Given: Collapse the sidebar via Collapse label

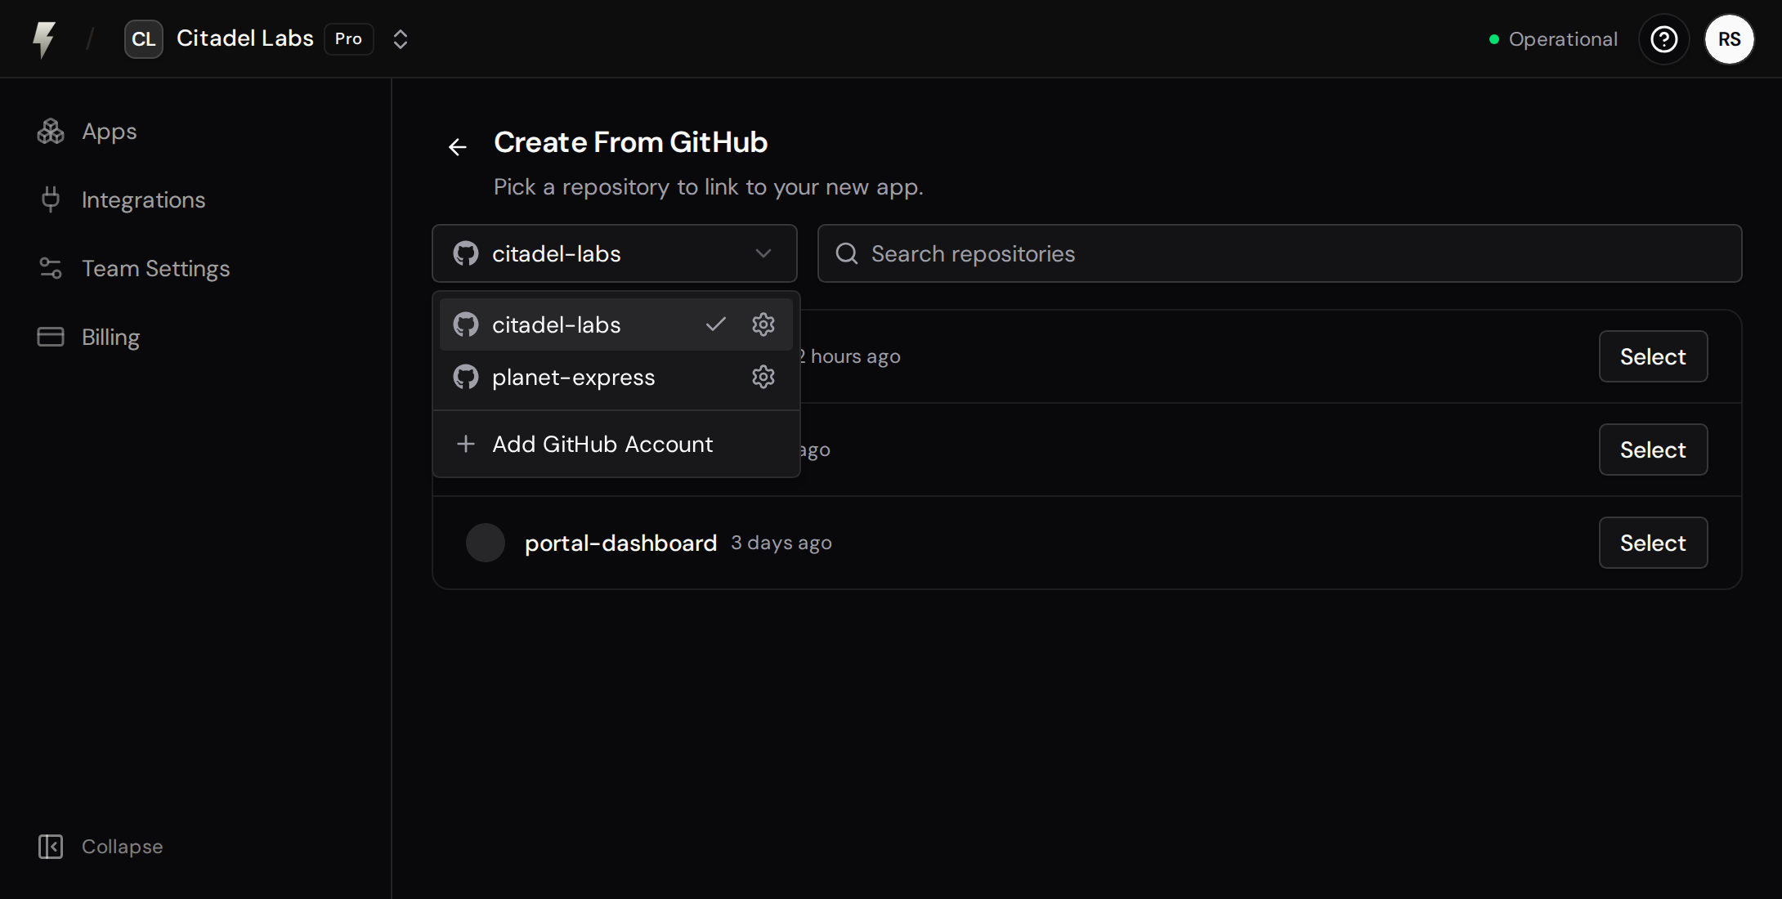Looking at the screenshot, I should coord(123,847).
